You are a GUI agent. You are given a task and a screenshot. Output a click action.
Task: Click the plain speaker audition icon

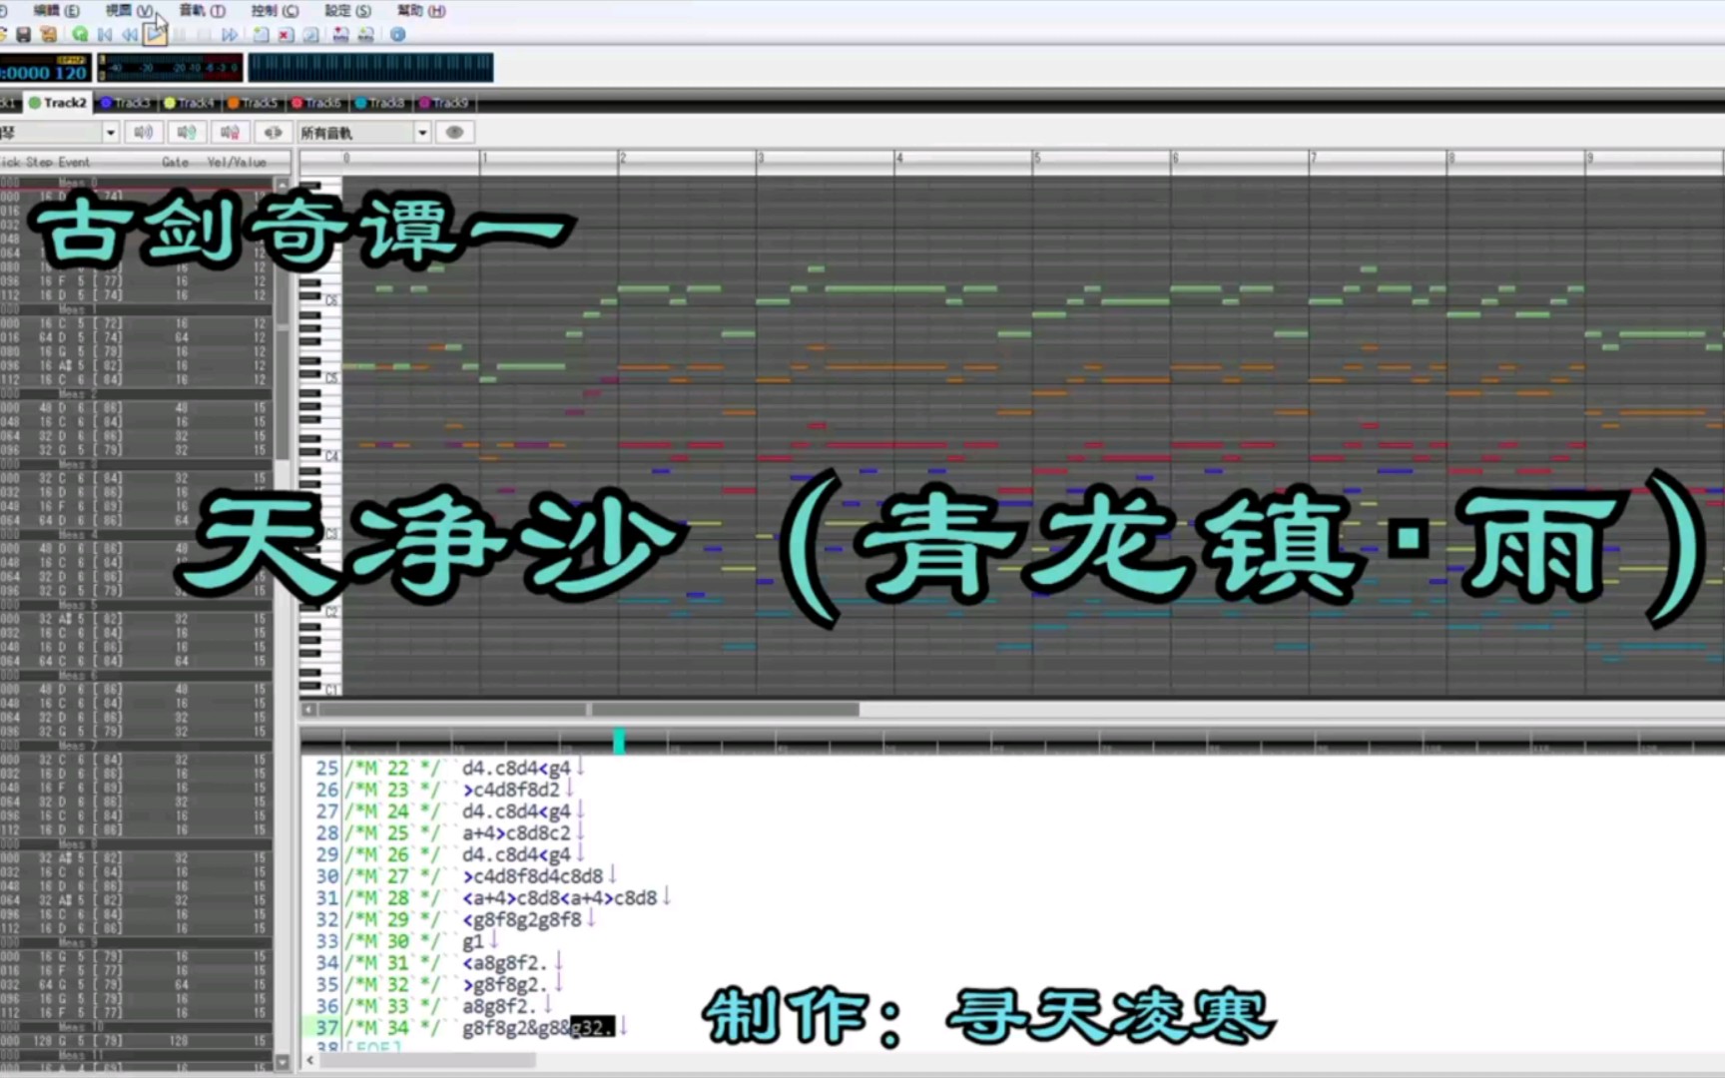(x=144, y=132)
